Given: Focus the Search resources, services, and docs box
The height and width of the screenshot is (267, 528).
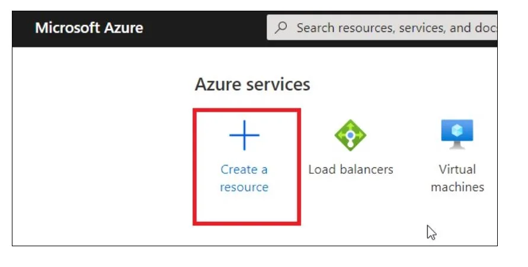Looking at the screenshot, I should point(382,27).
